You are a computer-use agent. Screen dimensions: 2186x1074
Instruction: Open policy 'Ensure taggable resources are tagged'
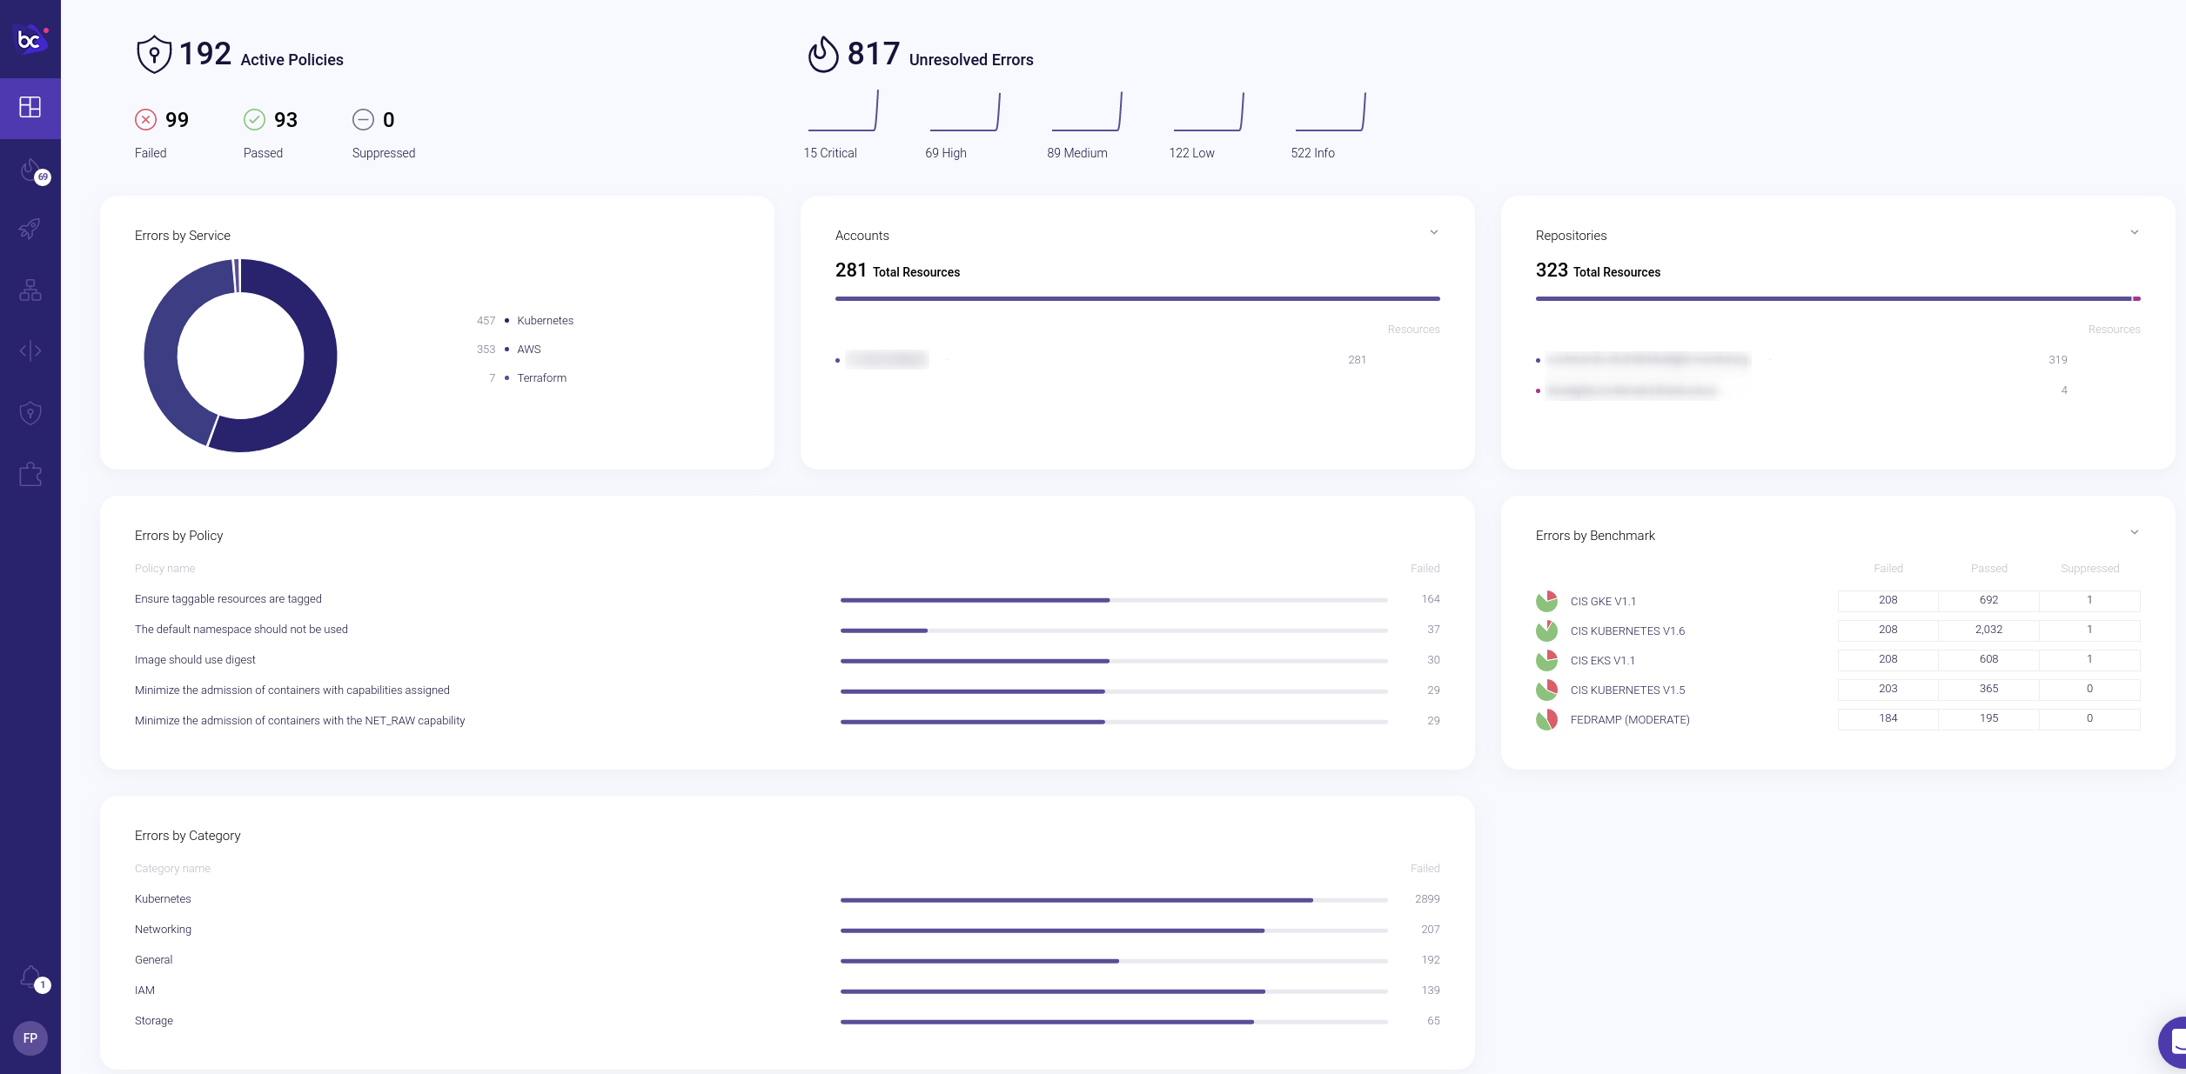click(x=228, y=599)
